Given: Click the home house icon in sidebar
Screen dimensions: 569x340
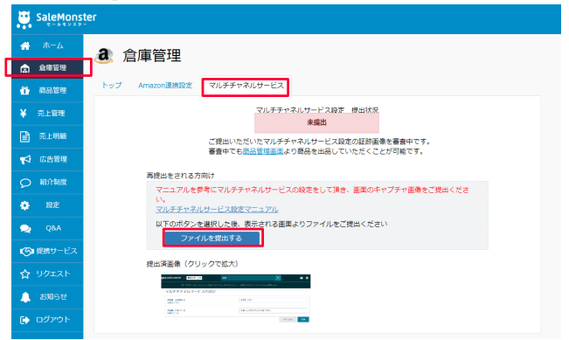Looking at the screenshot, I should [25, 45].
